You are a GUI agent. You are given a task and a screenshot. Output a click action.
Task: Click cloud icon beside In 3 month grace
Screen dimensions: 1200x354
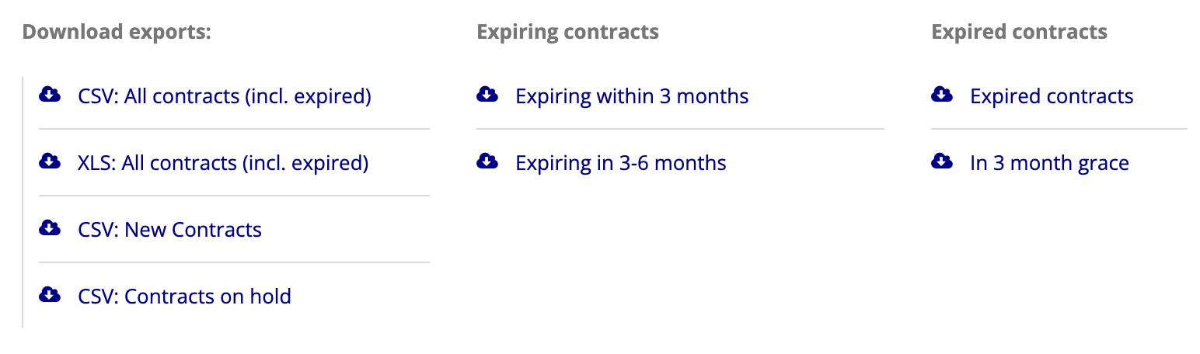[942, 162]
